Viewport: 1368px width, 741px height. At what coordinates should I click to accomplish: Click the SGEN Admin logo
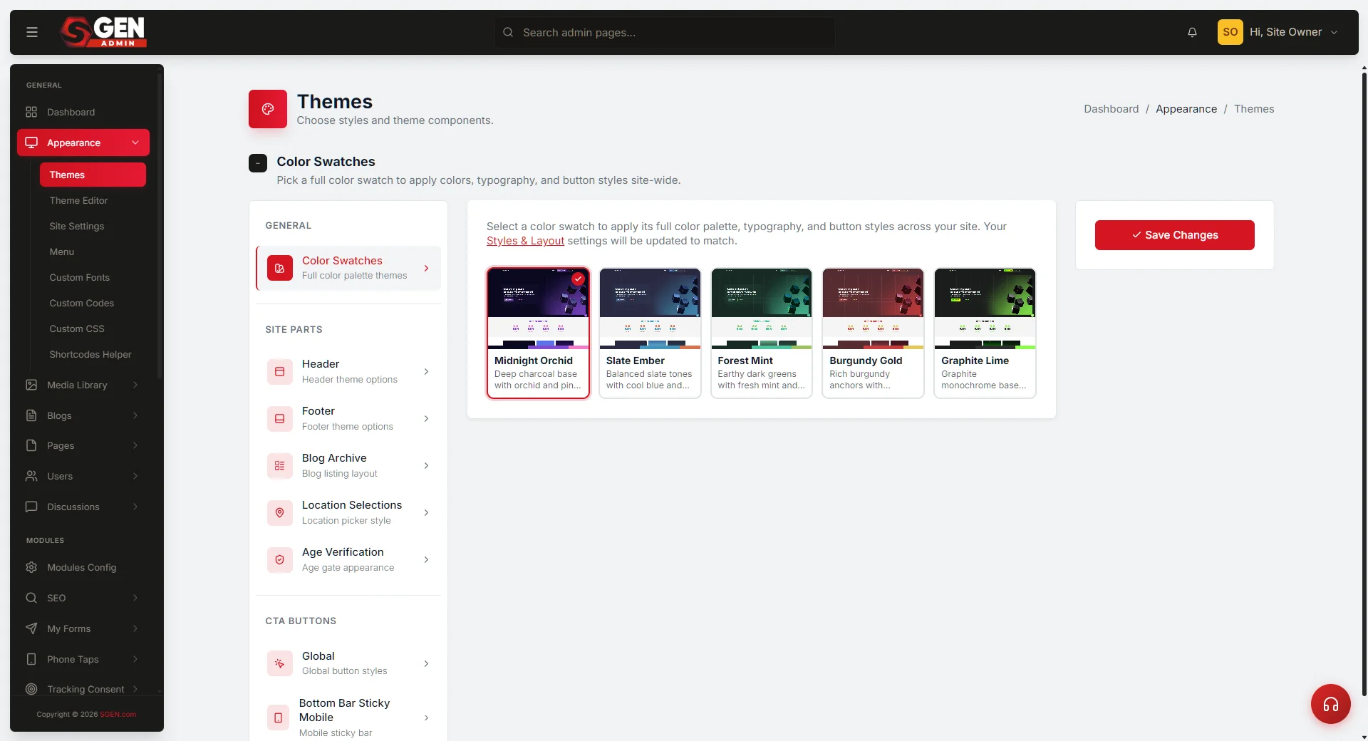[x=103, y=32]
